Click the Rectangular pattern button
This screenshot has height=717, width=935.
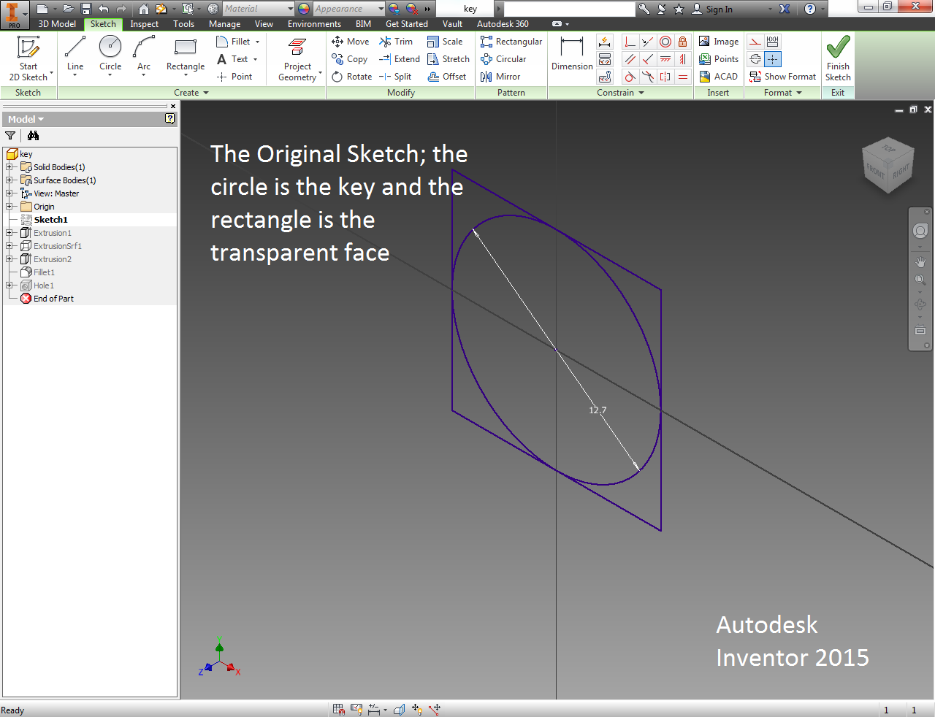[x=511, y=42]
